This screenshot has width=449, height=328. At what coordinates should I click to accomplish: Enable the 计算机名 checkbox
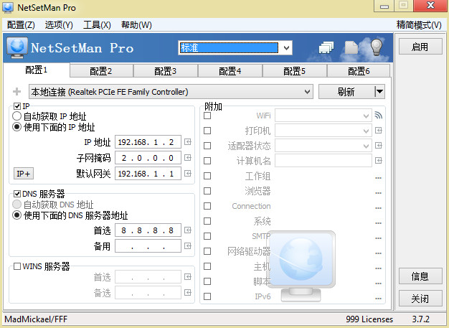(x=207, y=161)
